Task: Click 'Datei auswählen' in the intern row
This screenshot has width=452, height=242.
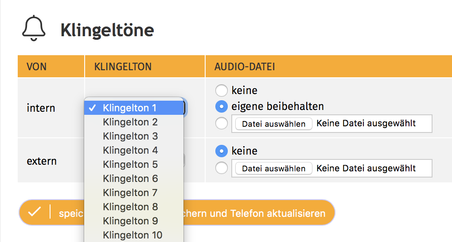Action: (273, 124)
